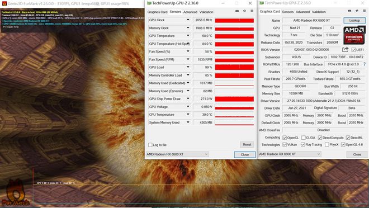Screen dimensions: 369x208
Task: Open the GPU Temperature sensor dropdown
Action: point(188,36)
